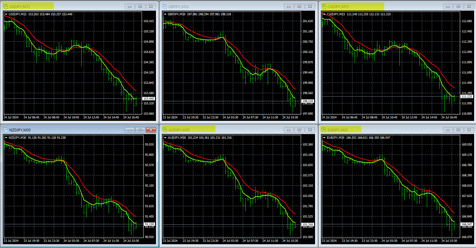
Task: Maximize the GBPJPY chart window
Action: 299,7
